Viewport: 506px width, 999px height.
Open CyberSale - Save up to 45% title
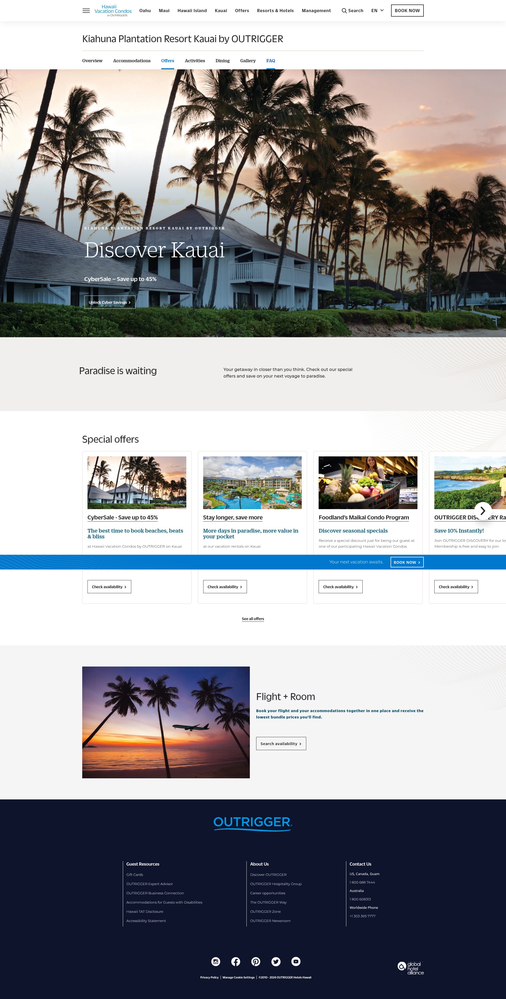(123, 517)
